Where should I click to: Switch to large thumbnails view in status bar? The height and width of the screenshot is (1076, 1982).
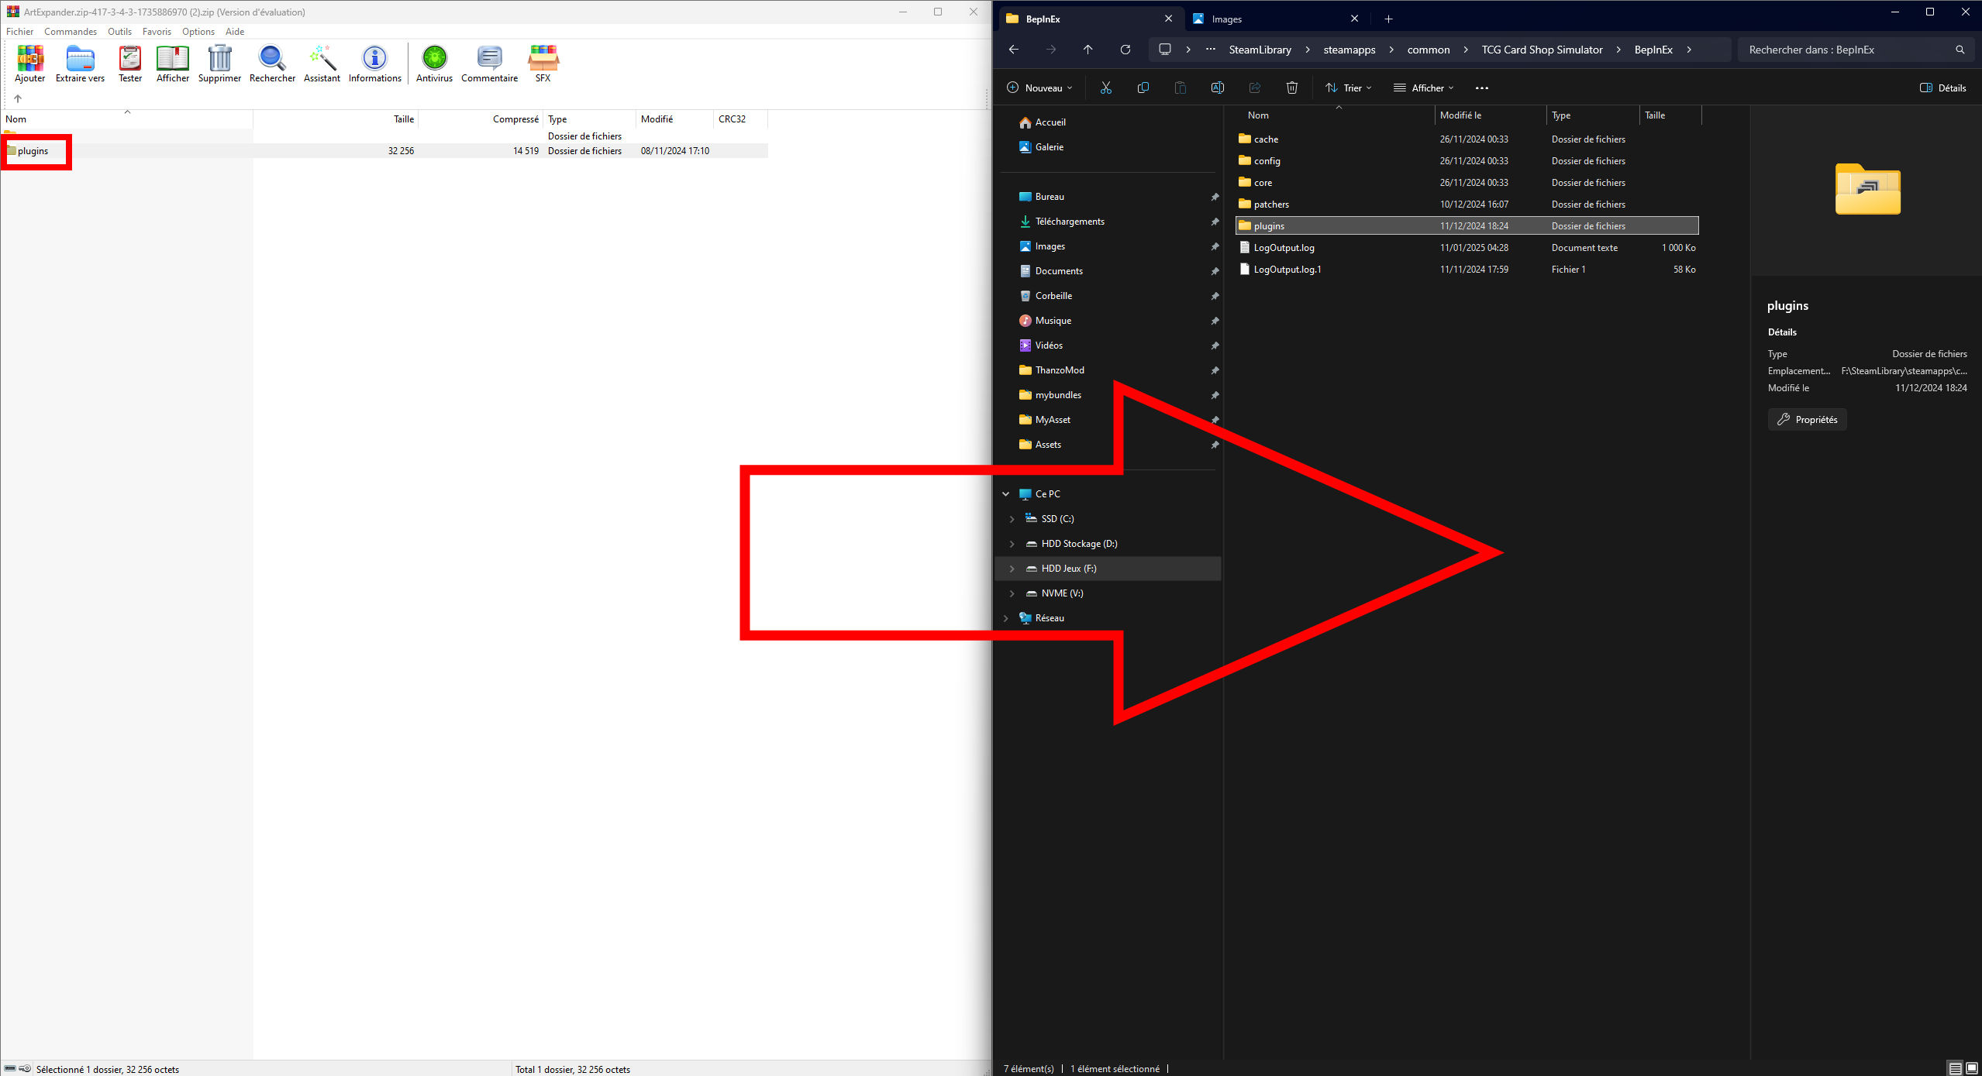point(1971,1068)
